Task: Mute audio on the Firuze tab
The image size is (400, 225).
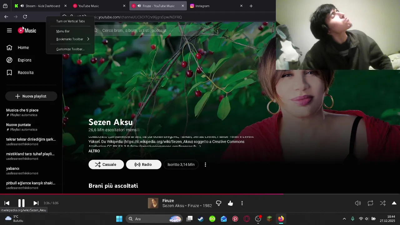Action: tap(139, 6)
